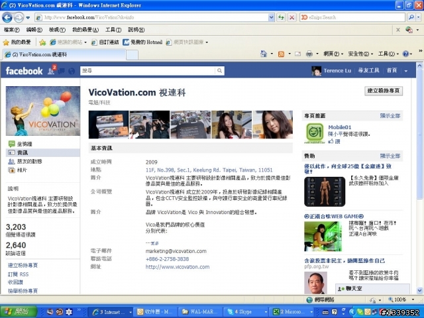Open Facebook messages icon
Viewport: 424px width, 318px height.
pos(62,71)
